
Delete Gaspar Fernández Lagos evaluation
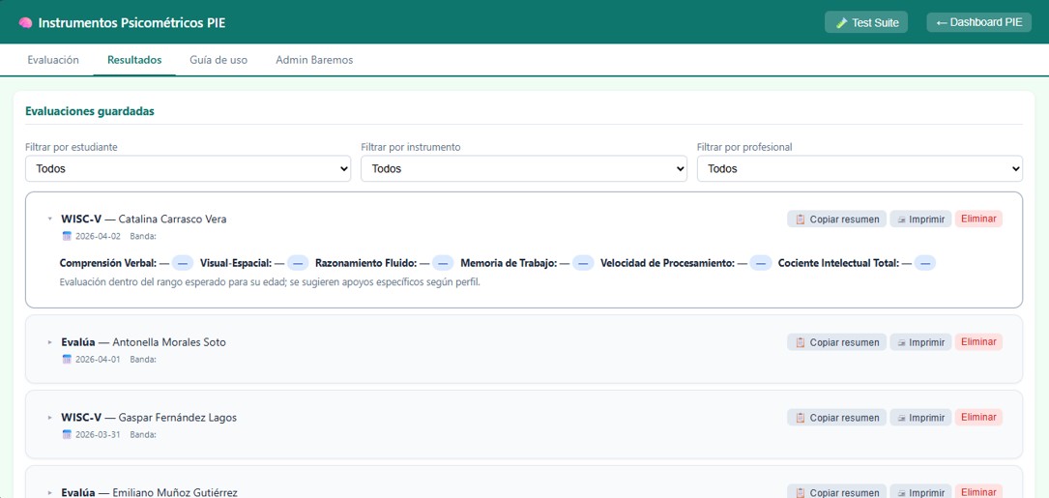click(978, 418)
